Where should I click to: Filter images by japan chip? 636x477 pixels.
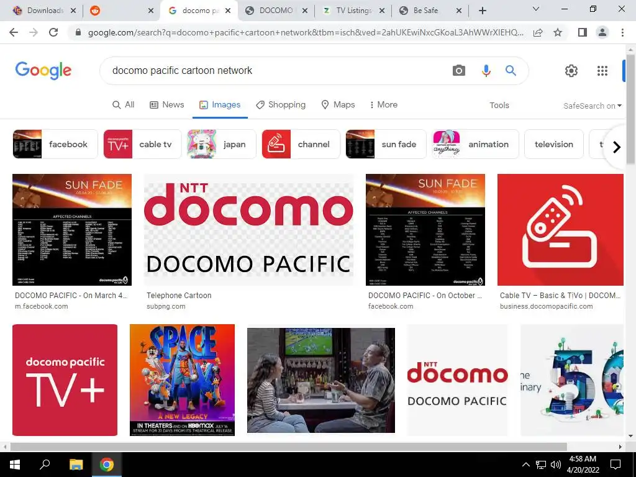222,144
